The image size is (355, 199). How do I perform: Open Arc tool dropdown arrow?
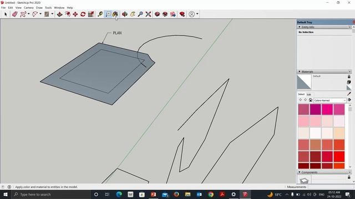[x=40, y=14]
